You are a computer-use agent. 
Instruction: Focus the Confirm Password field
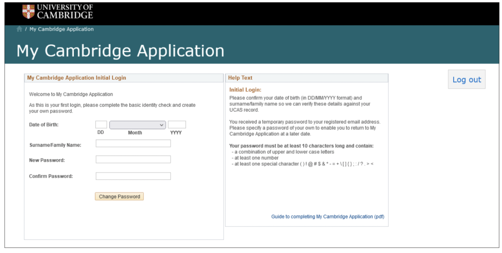[x=133, y=176]
